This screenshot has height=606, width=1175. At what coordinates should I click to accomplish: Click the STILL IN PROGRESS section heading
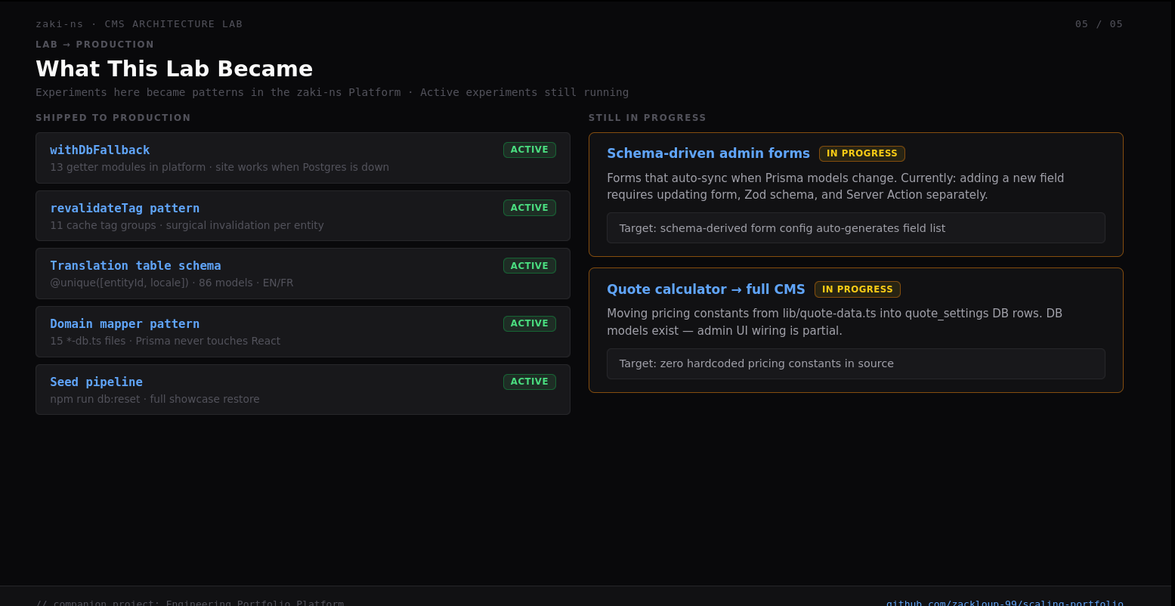[x=648, y=118]
